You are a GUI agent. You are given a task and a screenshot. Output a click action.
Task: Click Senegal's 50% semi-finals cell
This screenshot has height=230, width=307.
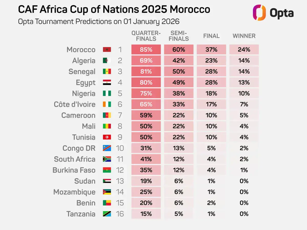179,72
